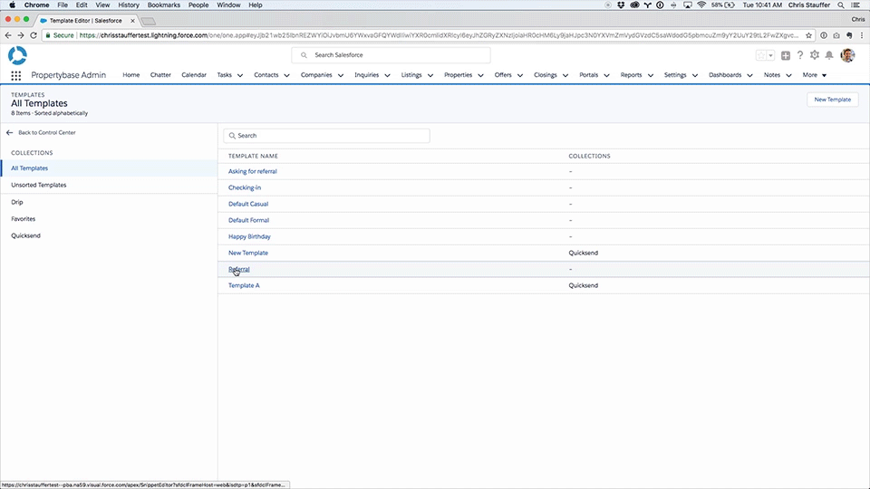Go to the Calendar tab
Image resolution: width=870 pixels, height=489 pixels.
[194, 75]
